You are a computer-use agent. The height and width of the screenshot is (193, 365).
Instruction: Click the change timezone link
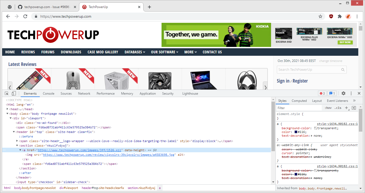click(x=331, y=61)
